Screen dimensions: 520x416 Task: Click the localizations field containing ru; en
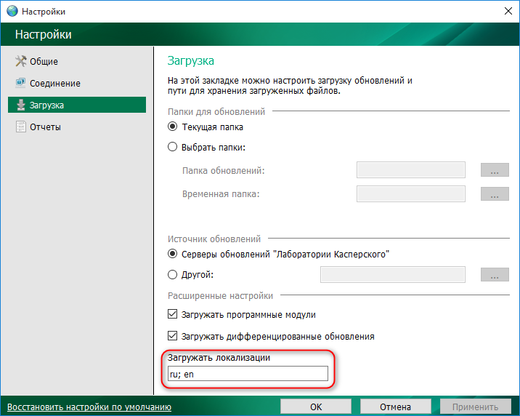(x=248, y=374)
